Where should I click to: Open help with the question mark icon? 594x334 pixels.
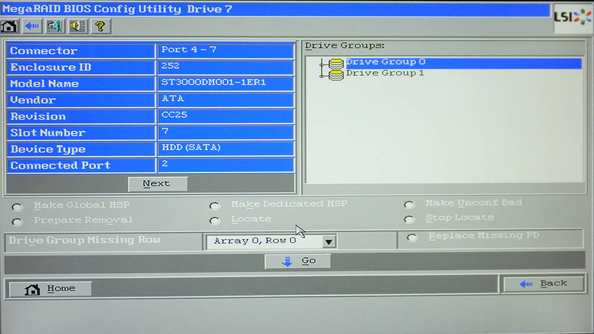[x=100, y=27]
